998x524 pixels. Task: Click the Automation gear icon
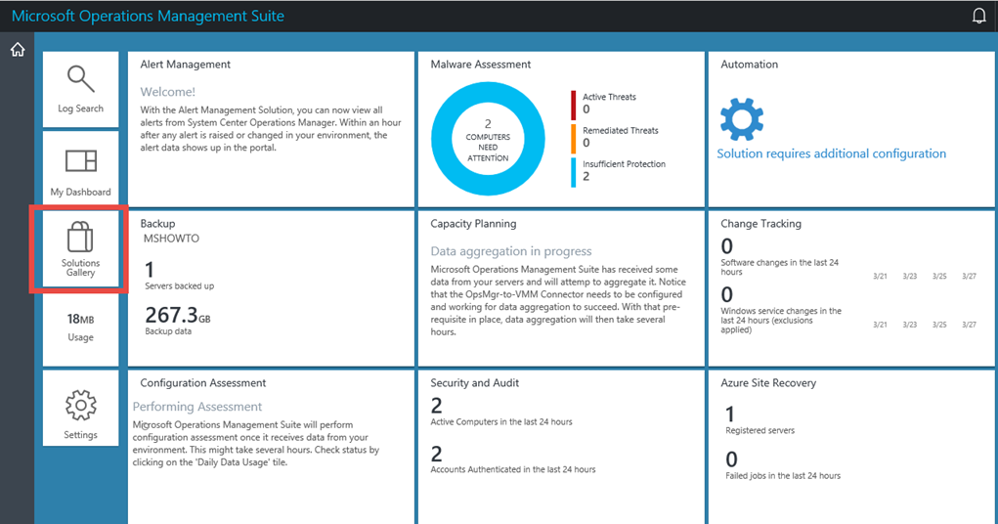(742, 119)
